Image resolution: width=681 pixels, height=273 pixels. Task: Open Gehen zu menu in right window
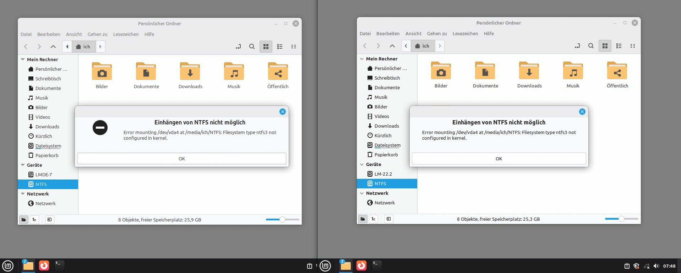[x=437, y=33]
